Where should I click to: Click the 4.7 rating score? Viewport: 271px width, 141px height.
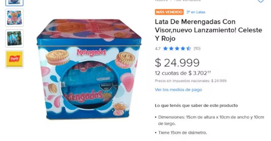pyautogui.click(x=158, y=49)
